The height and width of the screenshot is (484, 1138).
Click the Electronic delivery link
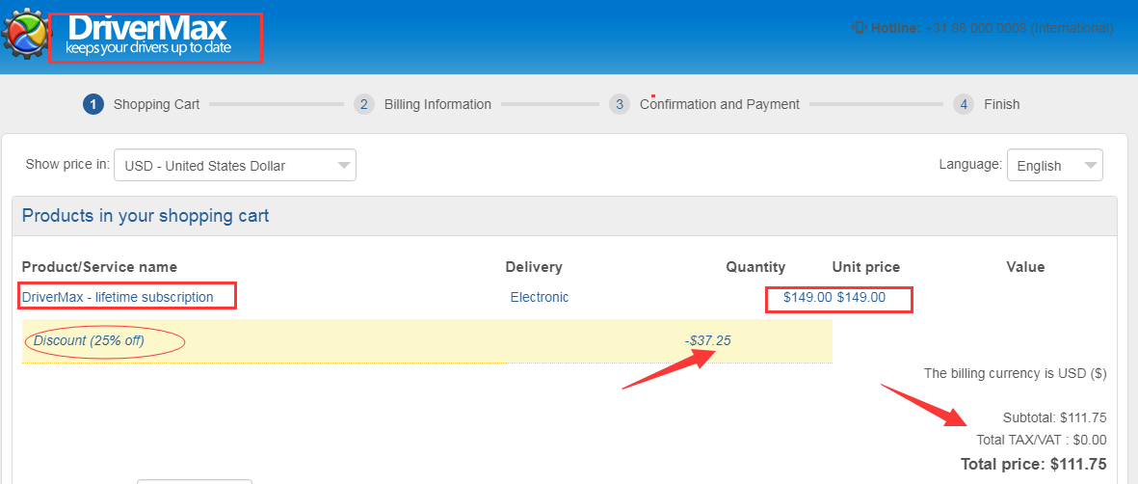pyautogui.click(x=540, y=297)
